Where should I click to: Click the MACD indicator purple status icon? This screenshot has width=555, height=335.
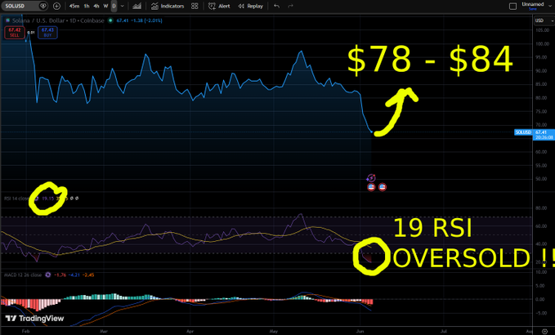coord(48,275)
